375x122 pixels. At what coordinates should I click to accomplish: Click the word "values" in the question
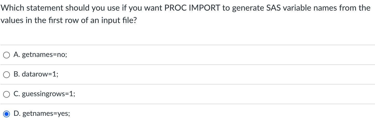pyautogui.click(x=12, y=20)
